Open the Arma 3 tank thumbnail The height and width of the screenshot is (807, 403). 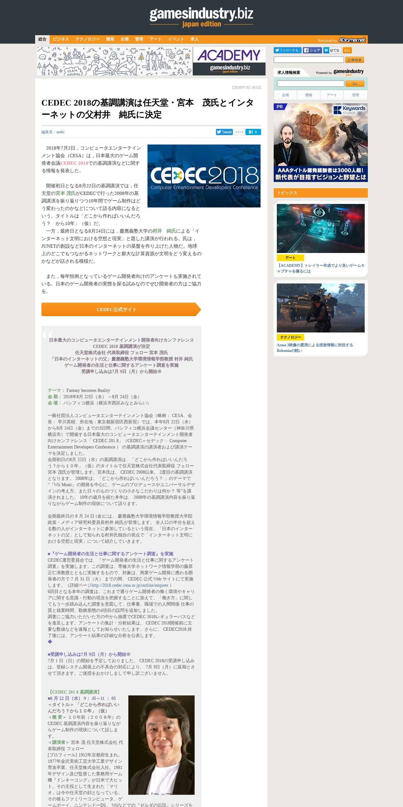pos(321,308)
